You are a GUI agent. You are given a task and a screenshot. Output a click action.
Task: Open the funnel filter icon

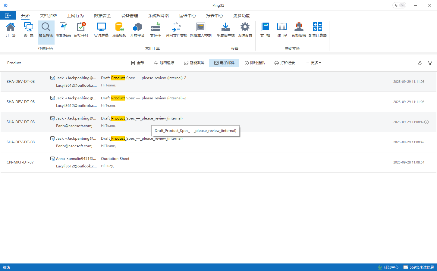(x=430, y=63)
